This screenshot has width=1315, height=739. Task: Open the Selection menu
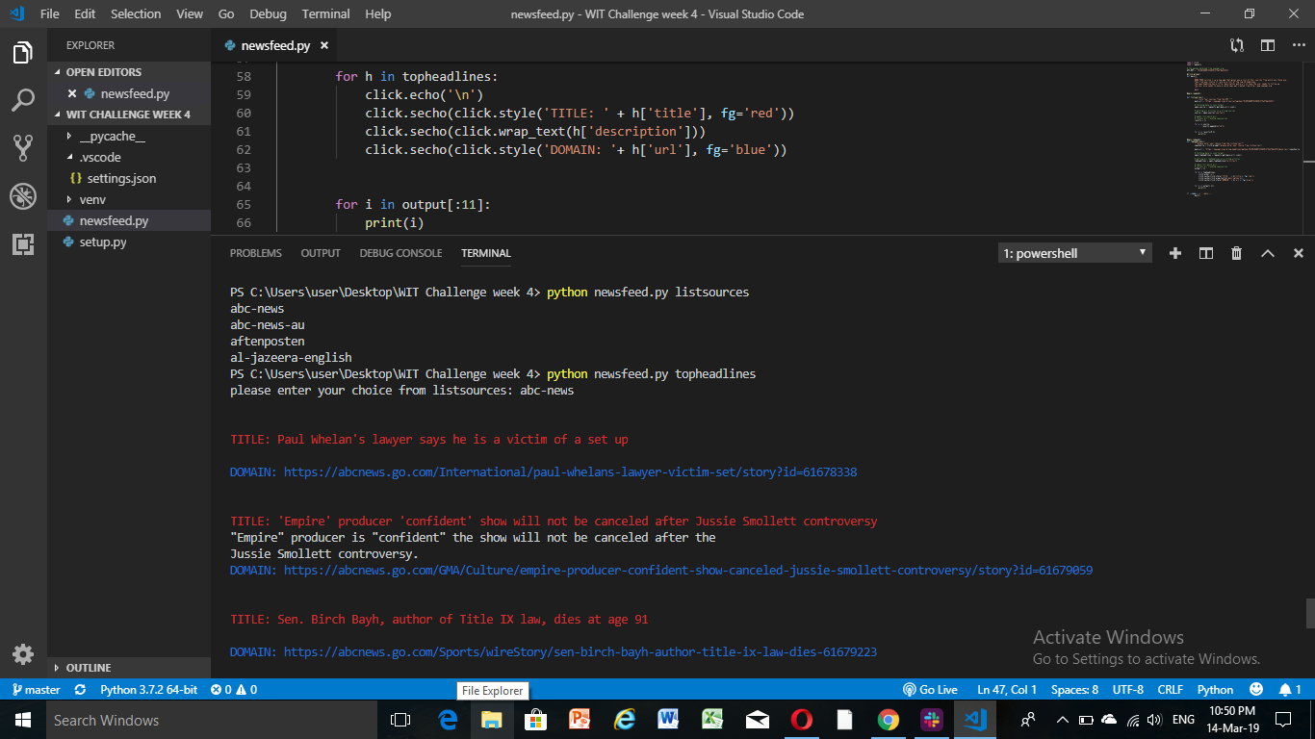pos(136,13)
